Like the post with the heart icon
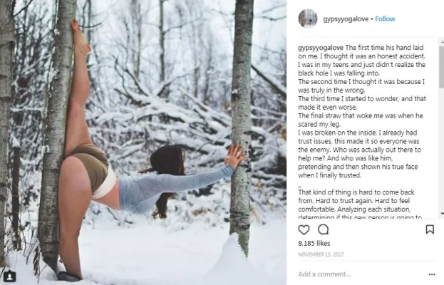Image resolution: width=444 pixels, height=285 pixels. pos(304,229)
